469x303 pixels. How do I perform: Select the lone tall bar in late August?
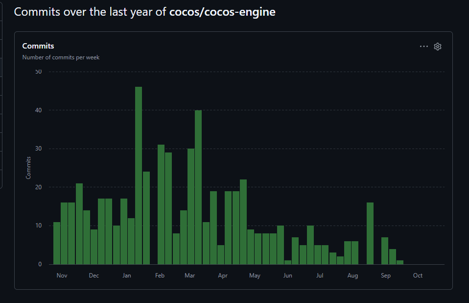(370, 233)
